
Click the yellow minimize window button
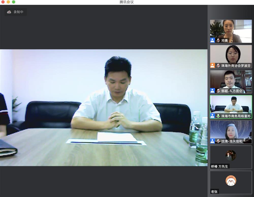click(8, 2)
